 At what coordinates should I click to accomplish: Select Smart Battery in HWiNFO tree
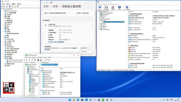pyautogui.click(x=106, y=29)
